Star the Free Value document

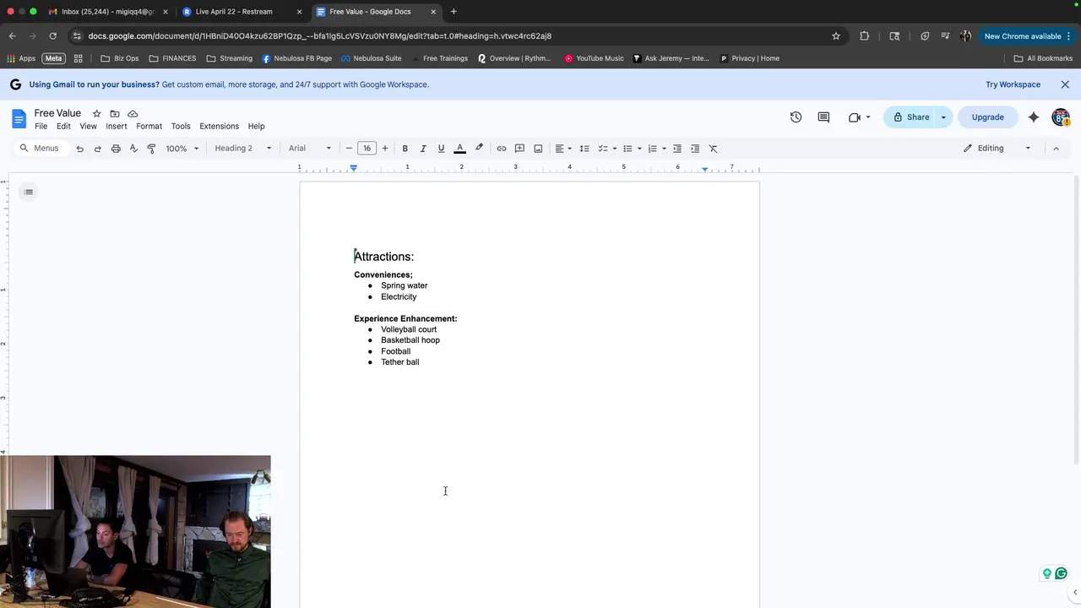click(x=96, y=113)
